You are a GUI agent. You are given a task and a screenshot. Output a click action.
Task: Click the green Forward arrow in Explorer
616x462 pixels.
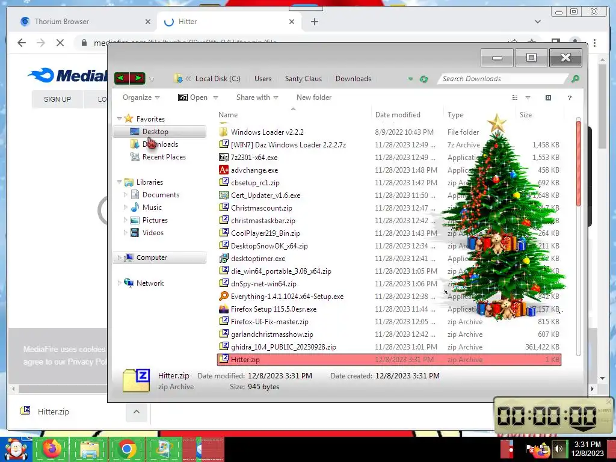[x=138, y=79]
